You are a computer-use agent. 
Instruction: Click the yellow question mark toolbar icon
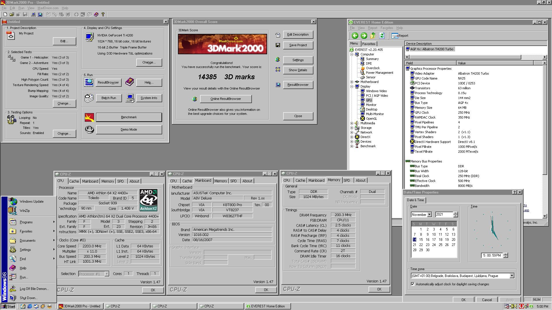(x=103, y=14)
